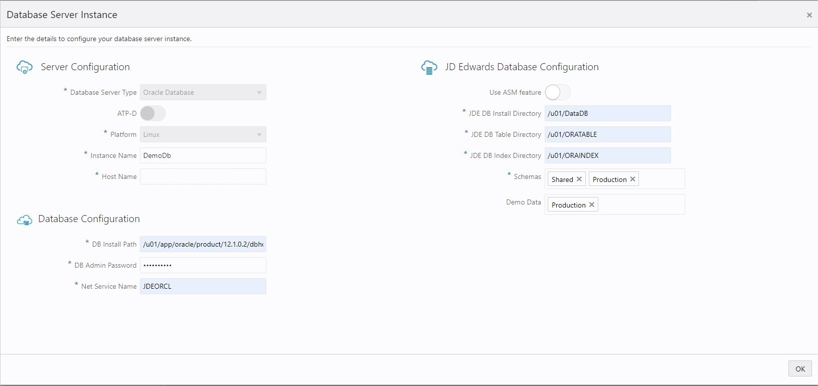The image size is (818, 386).
Task: Click the empty area of the Schemas multi-select box
Action: (661, 179)
